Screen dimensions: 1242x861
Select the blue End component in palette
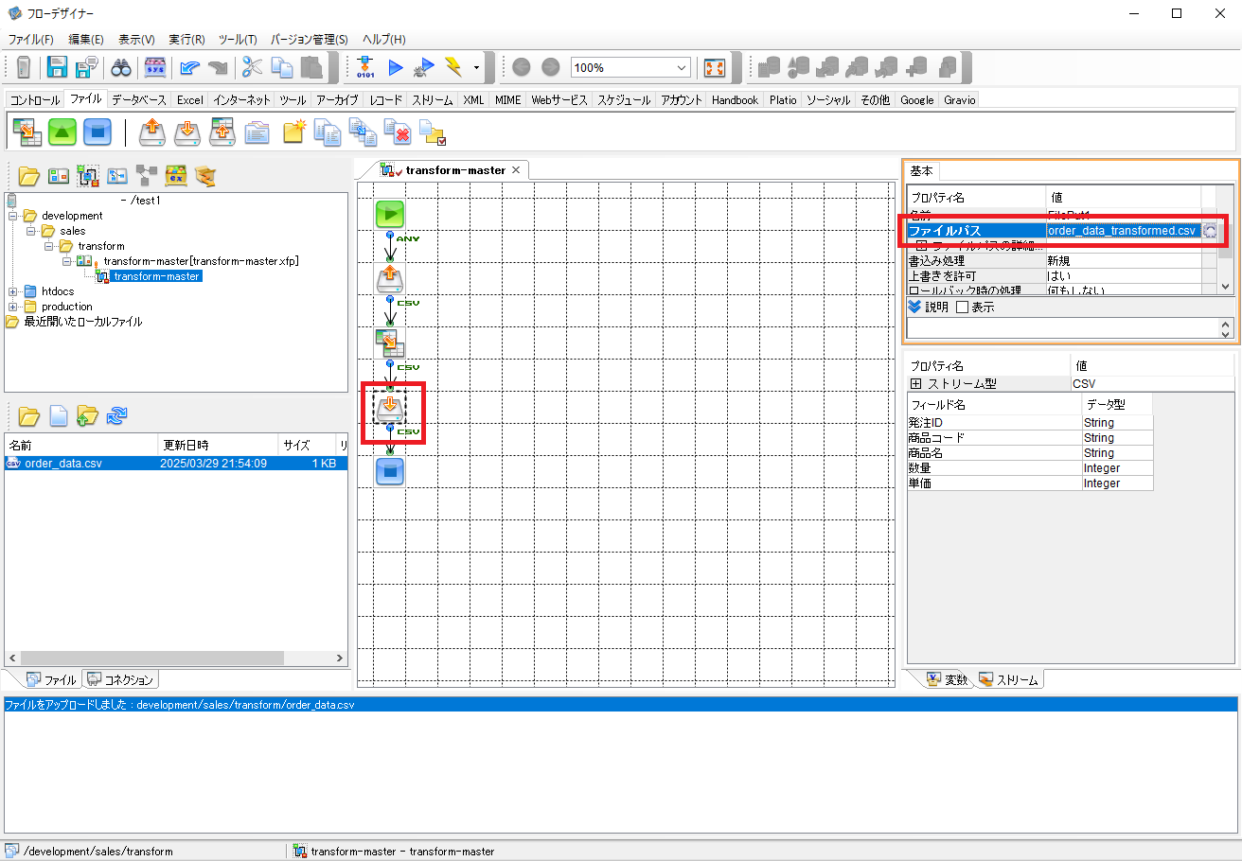(97, 132)
